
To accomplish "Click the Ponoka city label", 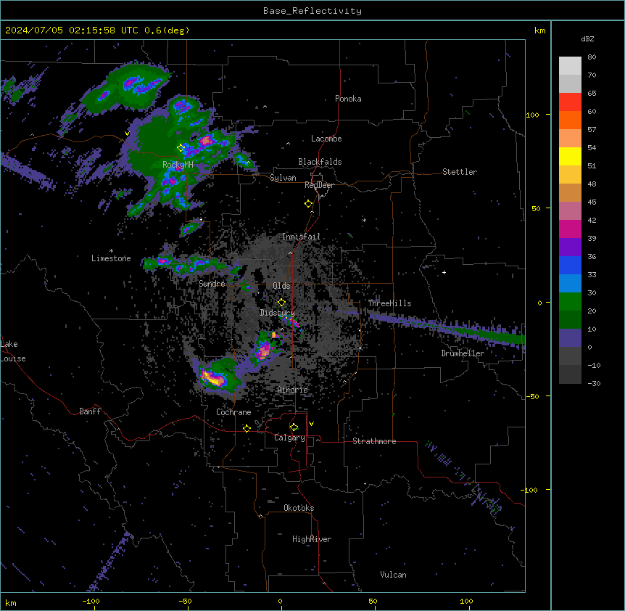I will [348, 99].
